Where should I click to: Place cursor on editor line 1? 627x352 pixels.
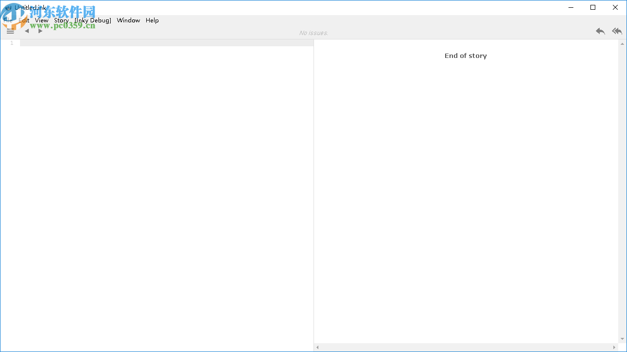(167, 43)
